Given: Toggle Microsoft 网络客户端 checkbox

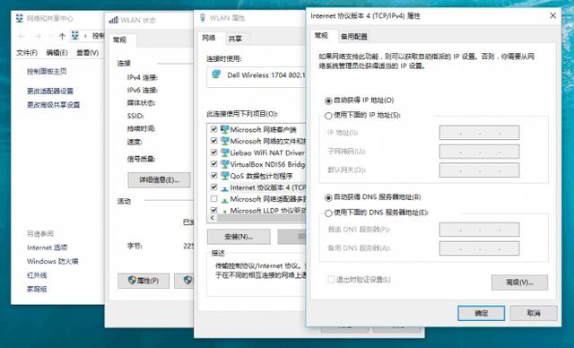Looking at the screenshot, I should pos(214,129).
